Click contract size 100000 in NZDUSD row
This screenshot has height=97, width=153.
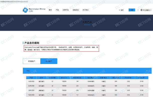coord(64,95)
